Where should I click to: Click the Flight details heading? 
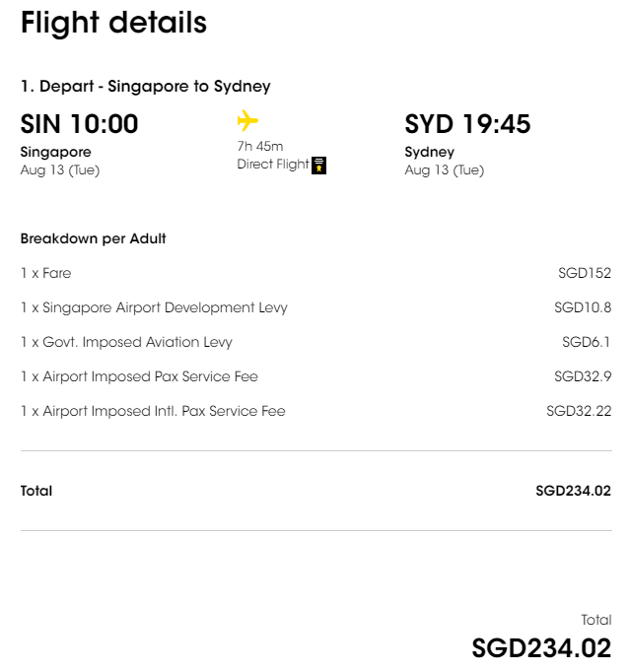point(113,23)
